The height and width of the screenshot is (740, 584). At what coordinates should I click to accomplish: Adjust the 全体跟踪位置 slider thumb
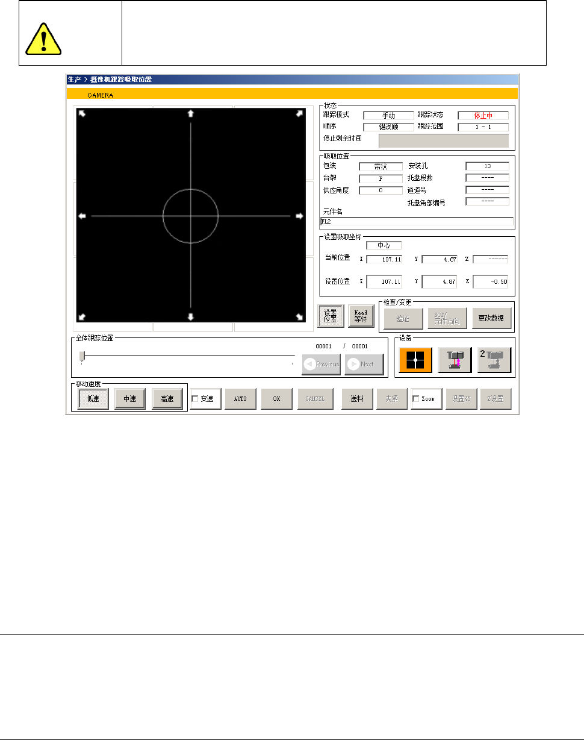point(81,357)
